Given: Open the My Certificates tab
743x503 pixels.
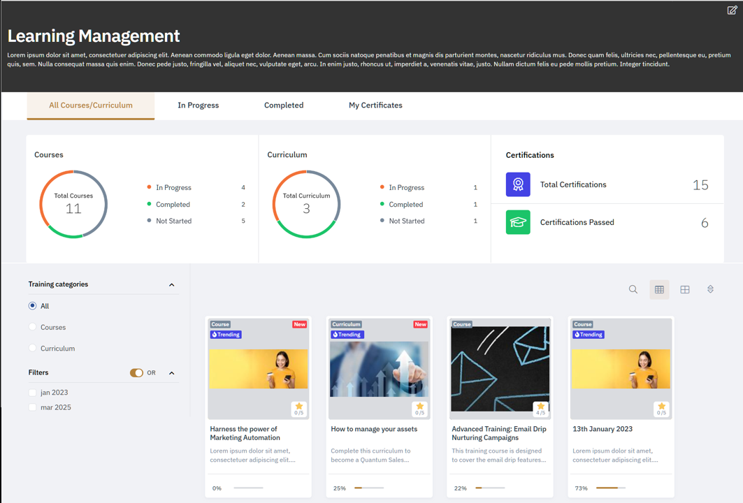Looking at the screenshot, I should (x=375, y=105).
